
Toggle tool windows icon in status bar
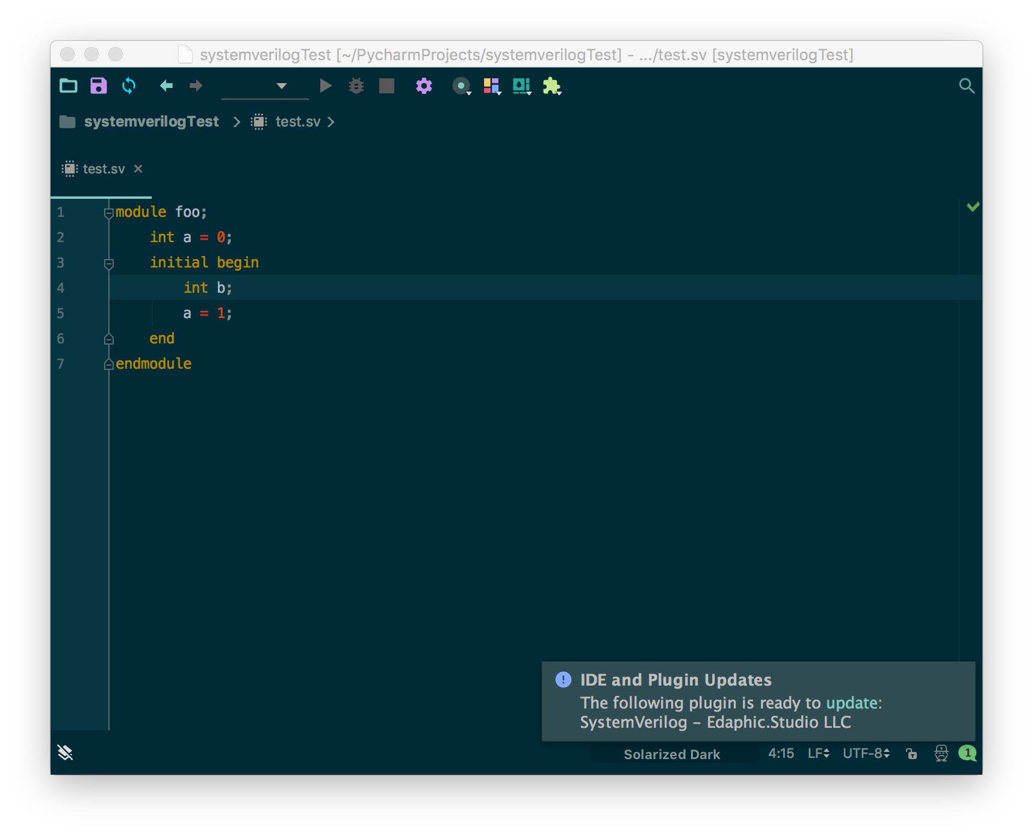click(65, 752)
